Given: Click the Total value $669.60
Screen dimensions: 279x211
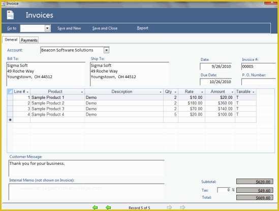Looking at the screenshot, I should [x=255, y=197].
